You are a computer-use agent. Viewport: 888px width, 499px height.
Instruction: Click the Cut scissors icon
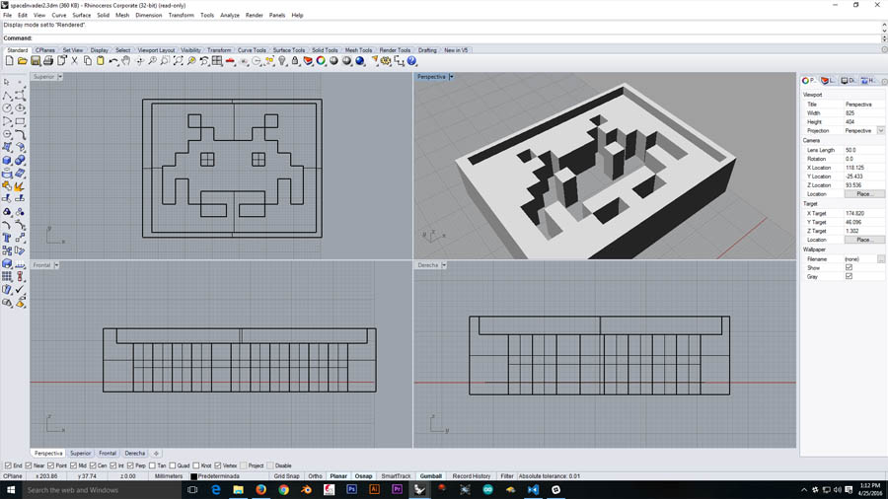pos(74,61)
